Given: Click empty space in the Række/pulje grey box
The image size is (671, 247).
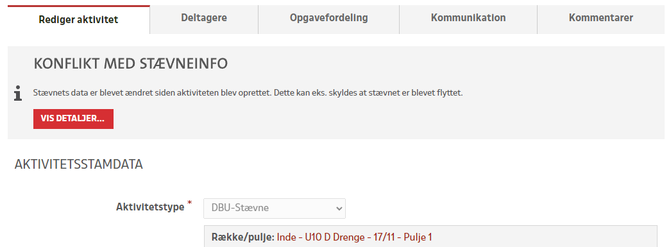Looking at the screenshot, I should [543, 237].
